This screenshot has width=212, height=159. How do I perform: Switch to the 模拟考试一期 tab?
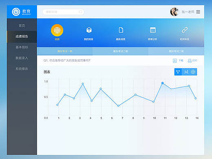click(65, 51)
